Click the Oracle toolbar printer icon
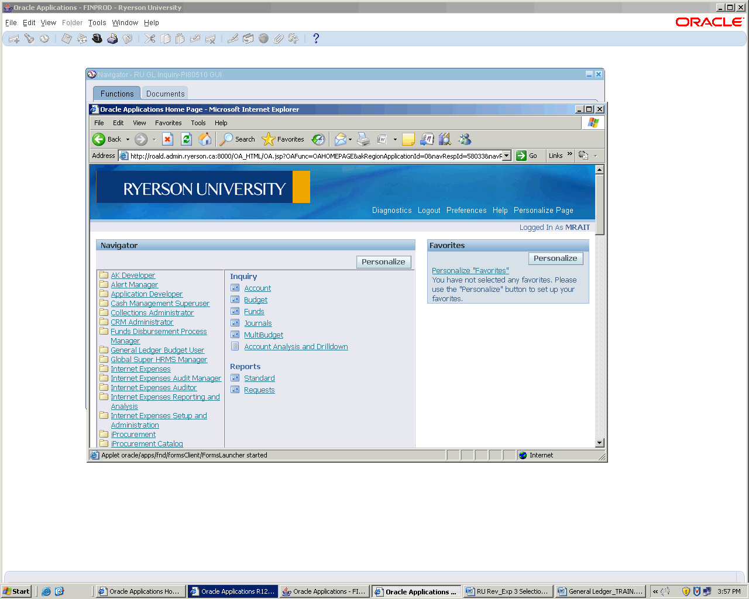This screenshot has width=749, height=599. point(112,39)
